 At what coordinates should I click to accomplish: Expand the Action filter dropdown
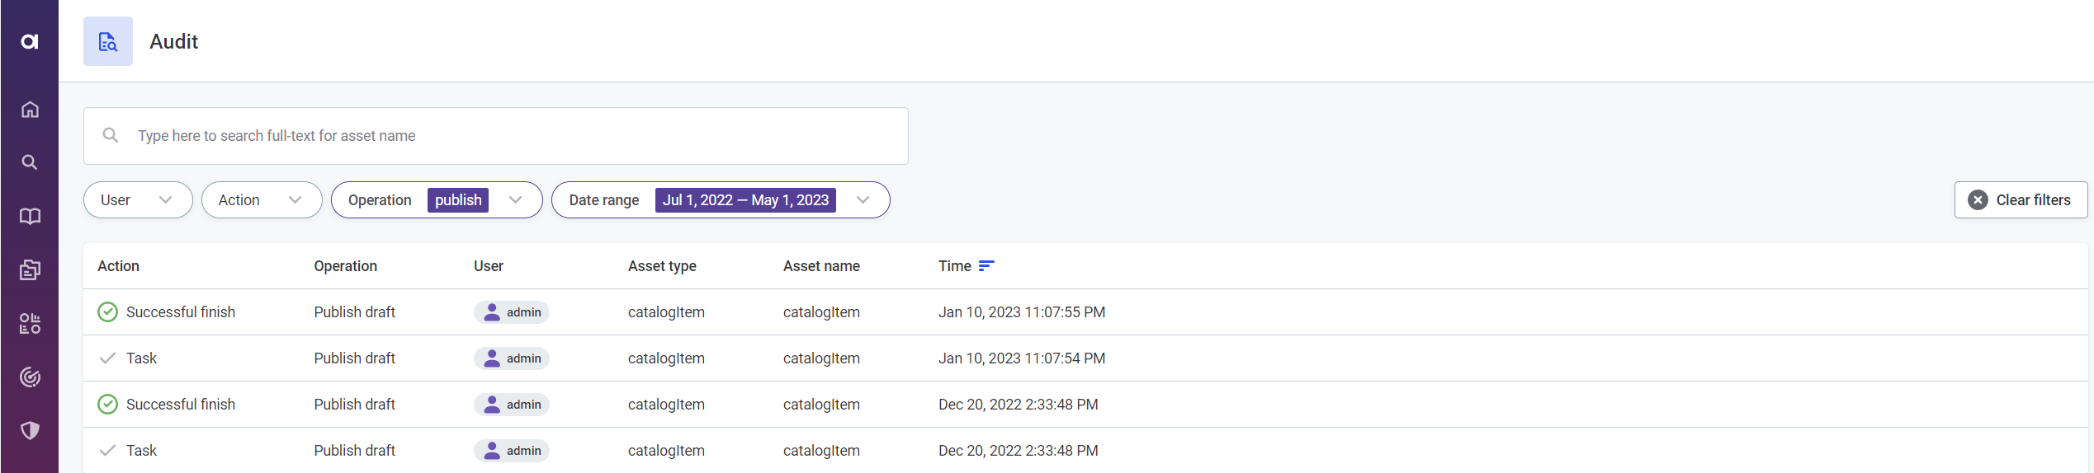coord(262,200)
